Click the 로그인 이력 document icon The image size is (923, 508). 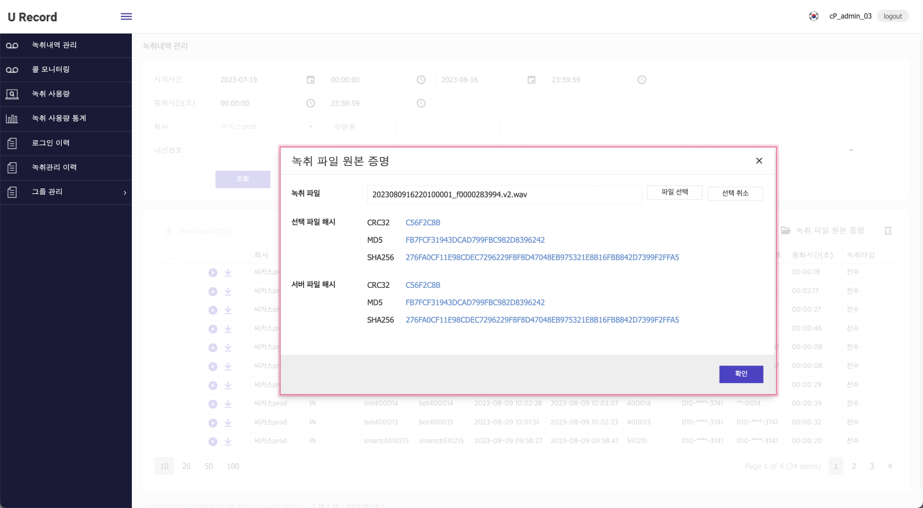click(x=12, y=143)
